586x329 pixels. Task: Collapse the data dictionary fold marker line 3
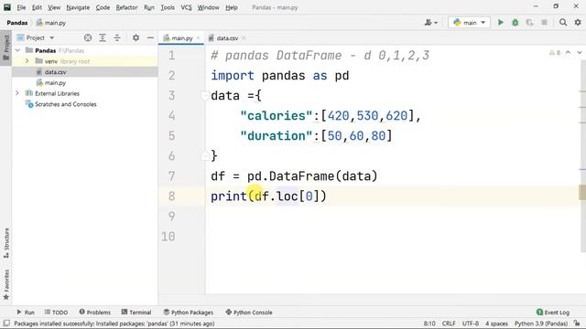click(x=205, y=96)
